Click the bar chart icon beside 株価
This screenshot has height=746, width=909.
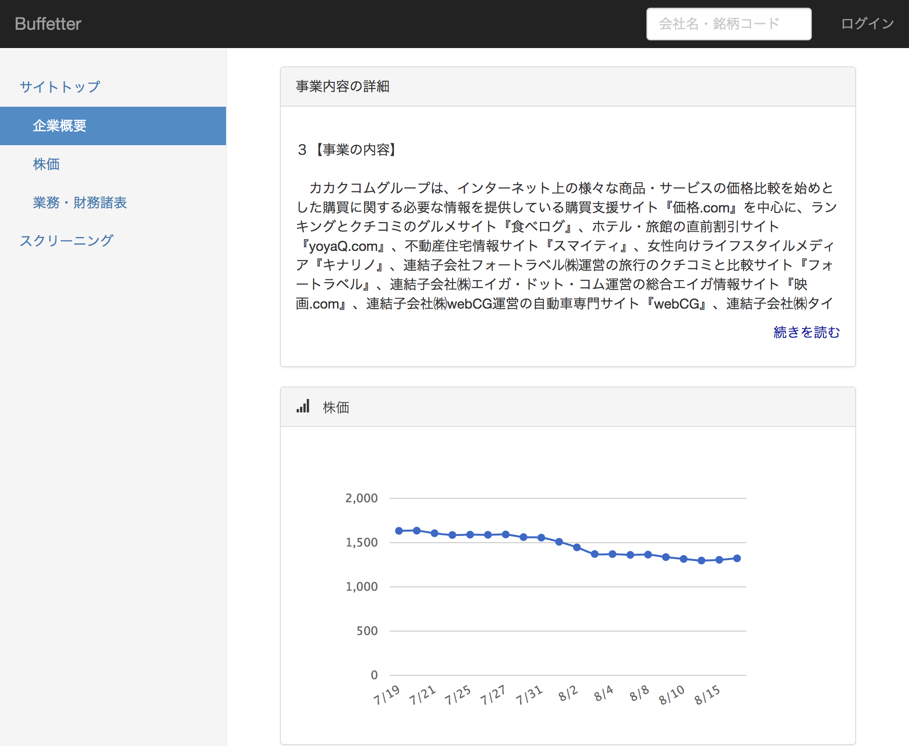tap(303, 407)
